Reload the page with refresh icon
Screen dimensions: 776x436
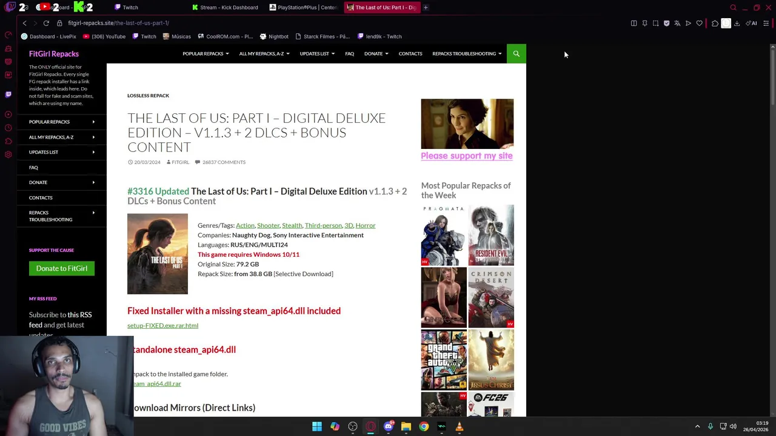click(46, 23)
